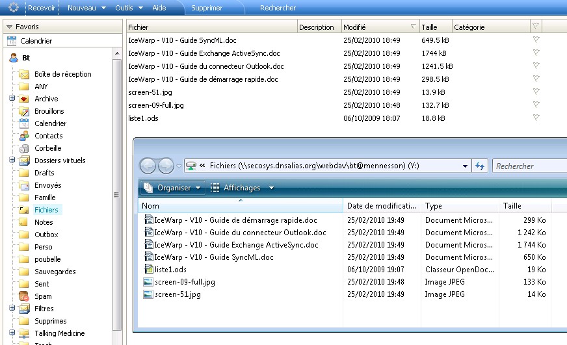567x345 pixels.
Task: Click the IceWarp logo icon in toolbar
Action: (13, 8)
